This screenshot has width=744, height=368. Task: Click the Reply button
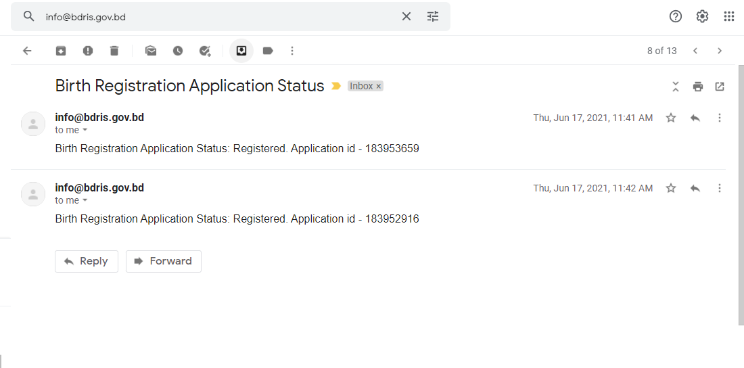(87, 261)
